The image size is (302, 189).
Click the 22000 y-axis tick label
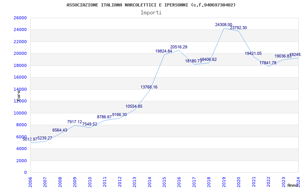[x=20, y=42]
